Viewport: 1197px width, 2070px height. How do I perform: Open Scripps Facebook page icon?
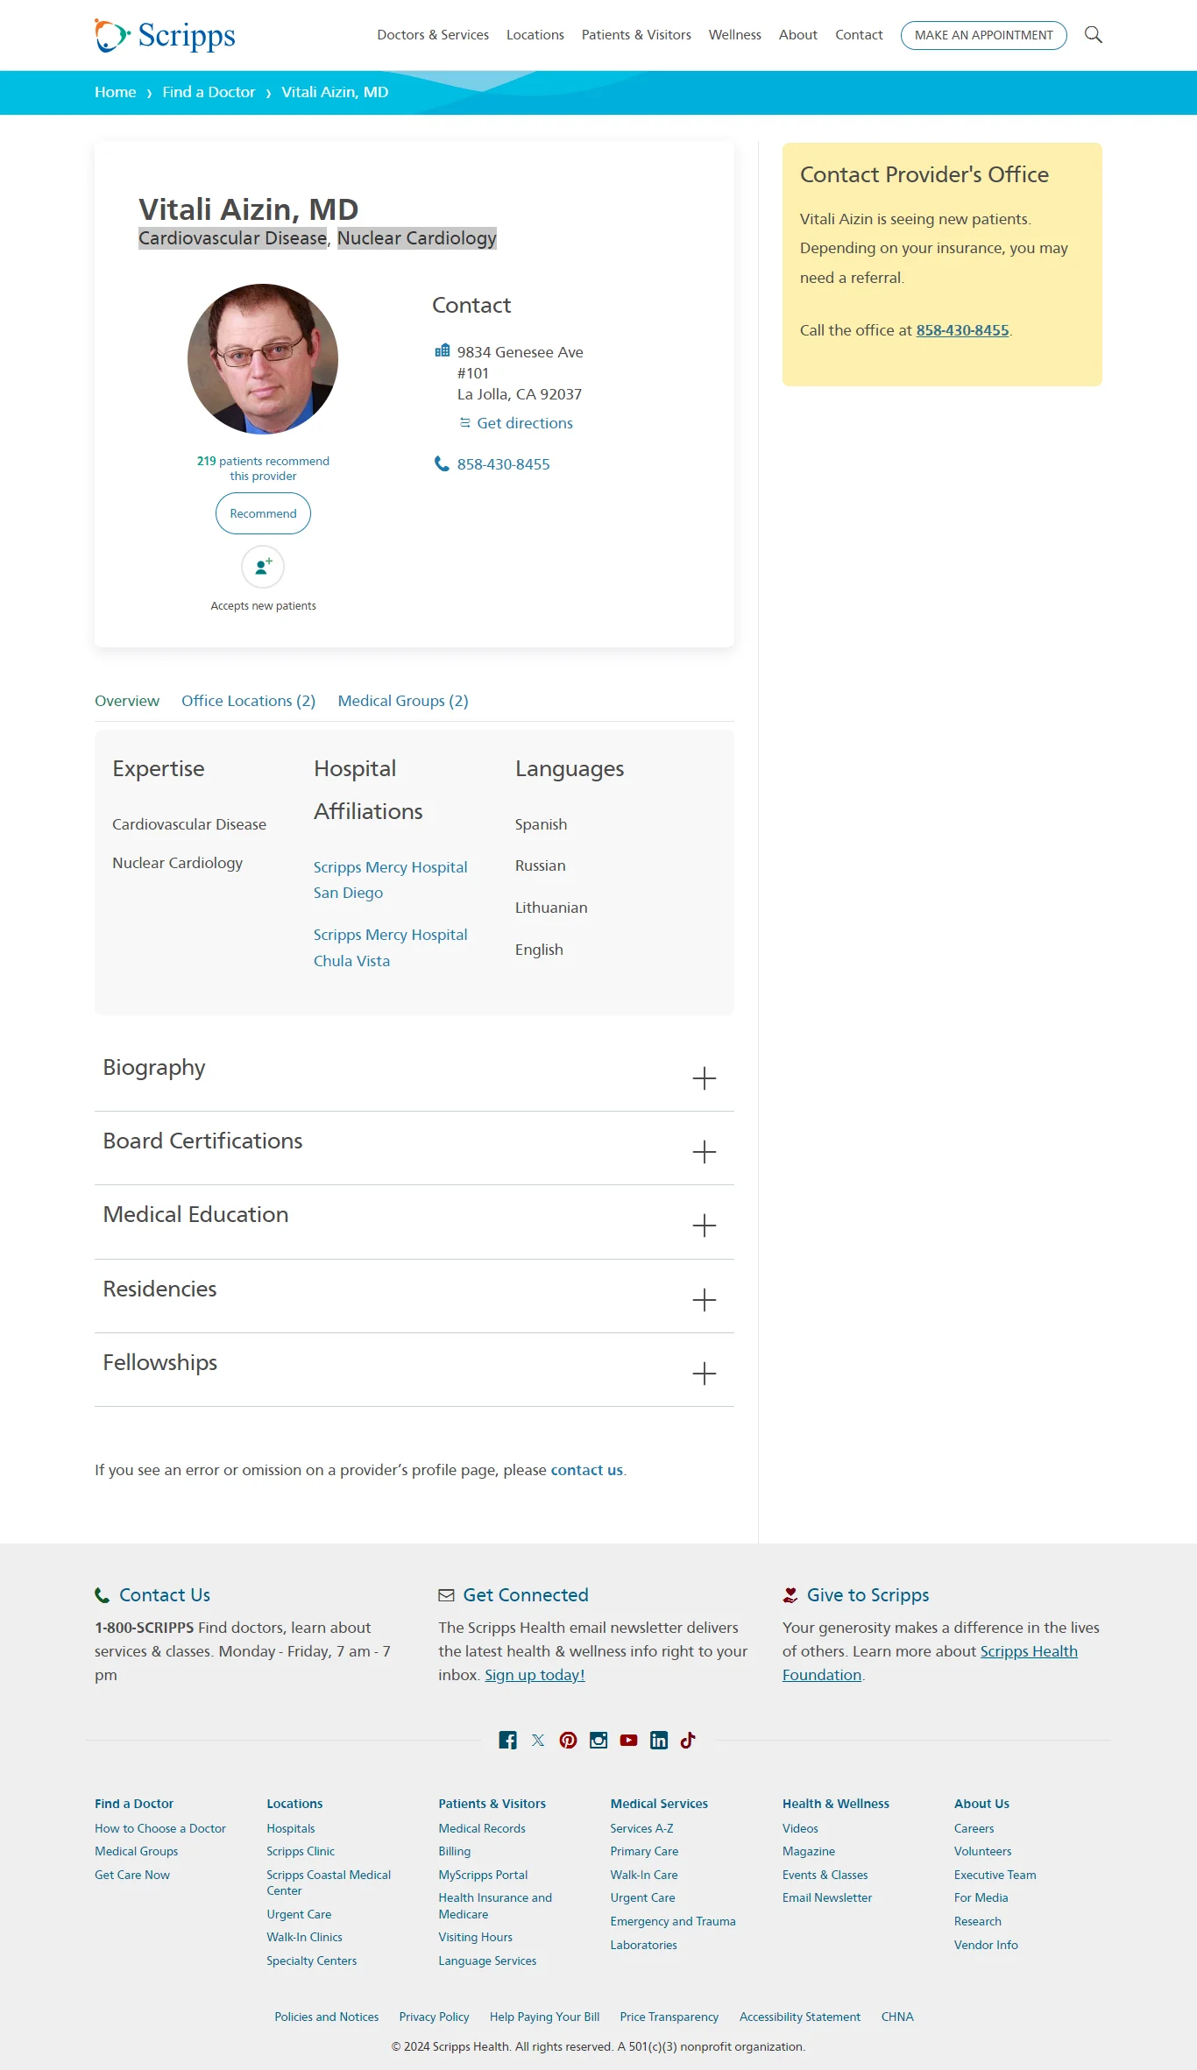tap(507, 1740)
